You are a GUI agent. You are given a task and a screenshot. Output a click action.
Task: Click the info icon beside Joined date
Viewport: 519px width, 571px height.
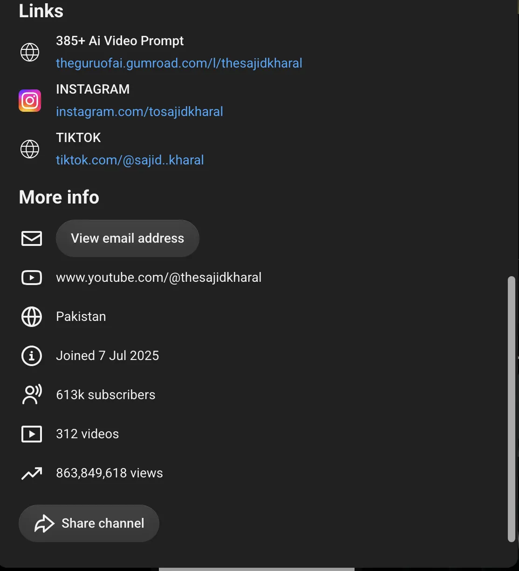pos(32,356)
